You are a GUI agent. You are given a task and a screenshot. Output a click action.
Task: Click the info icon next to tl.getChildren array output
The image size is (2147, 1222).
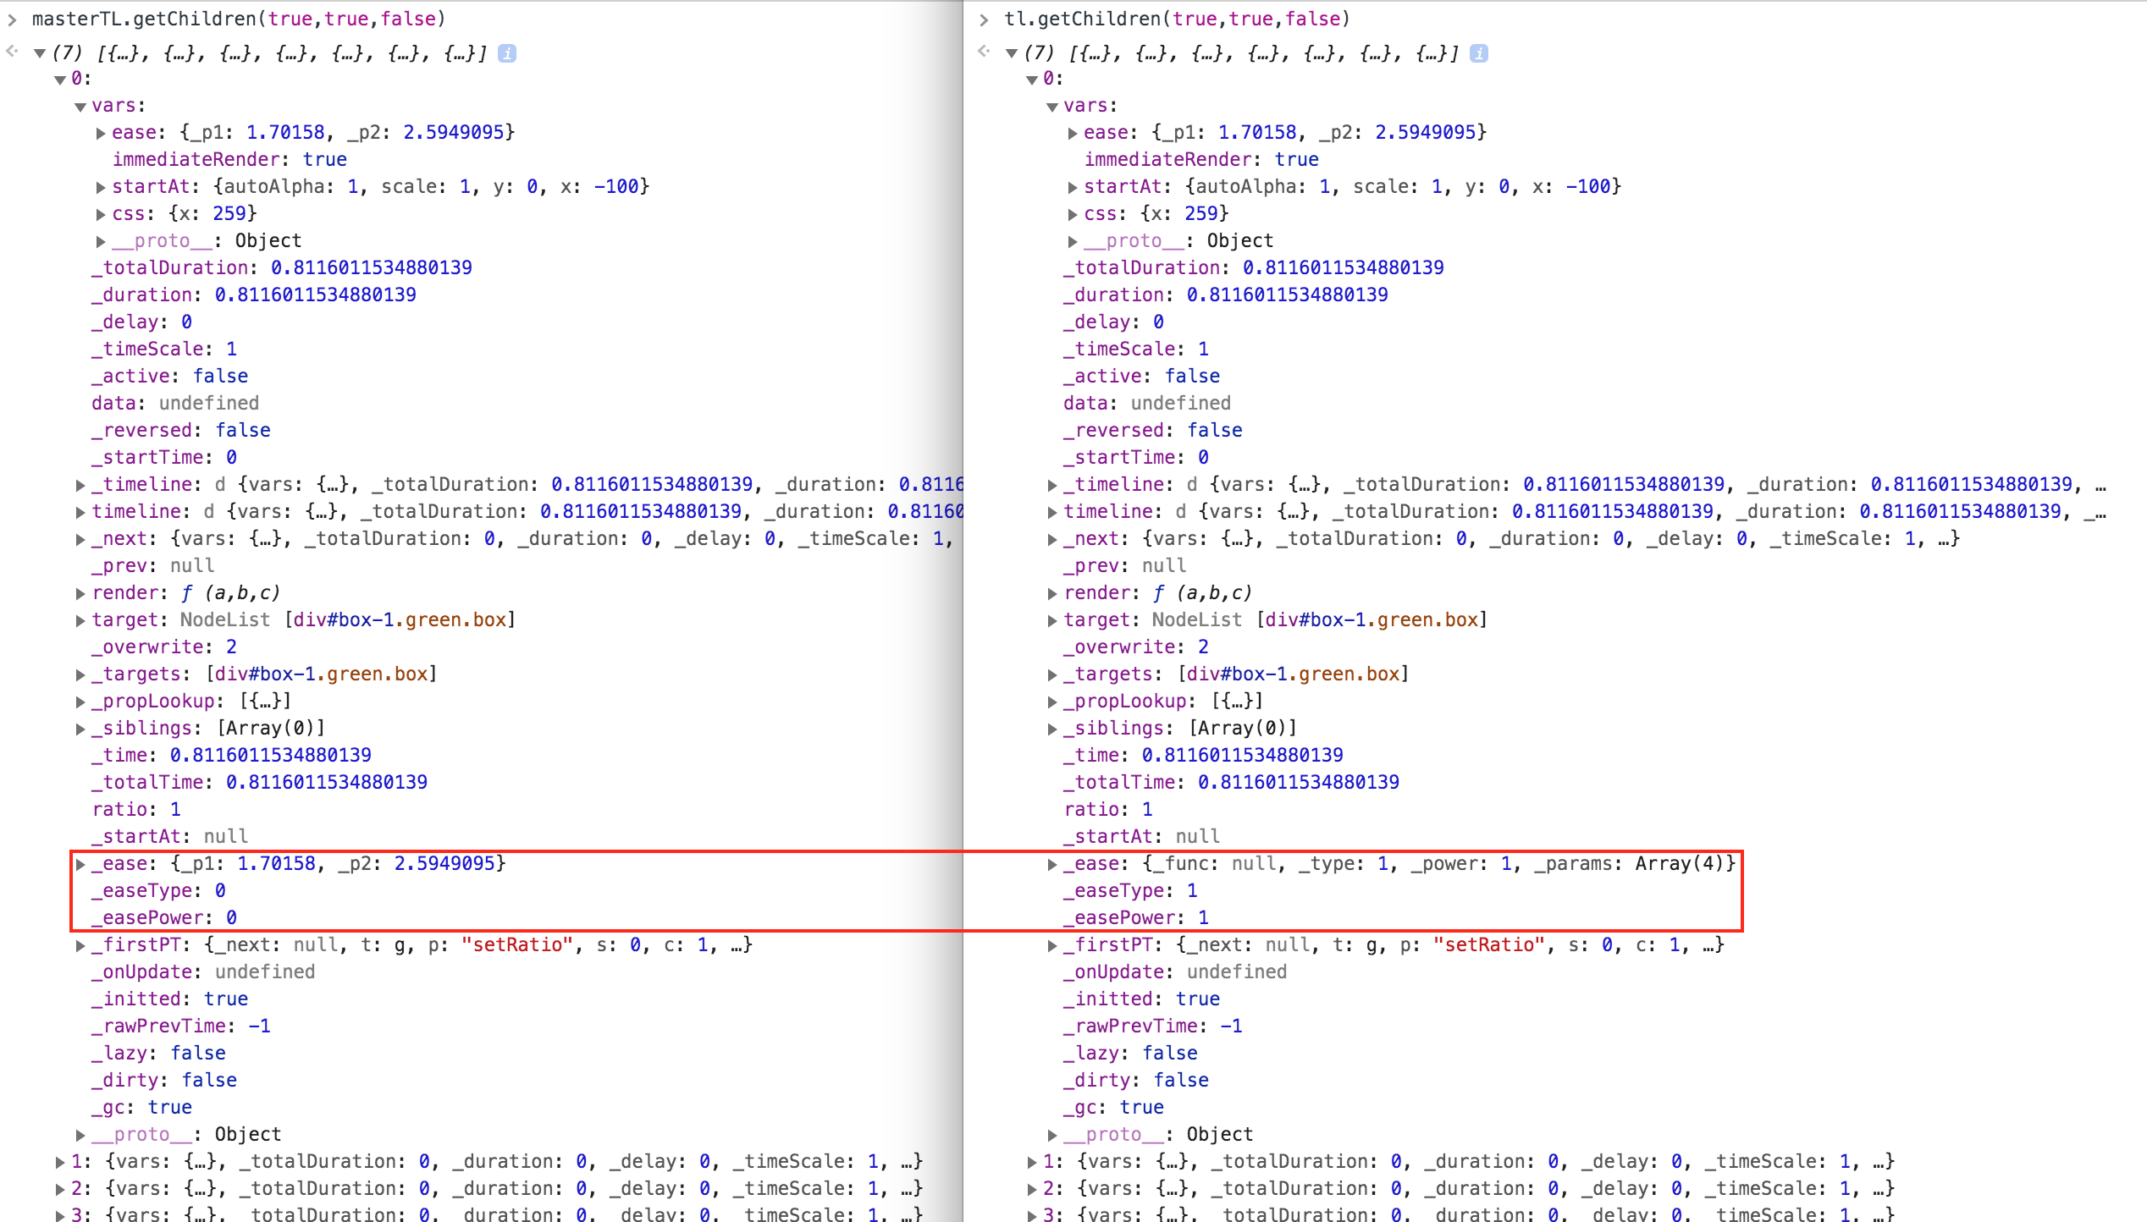(1478, 52)
